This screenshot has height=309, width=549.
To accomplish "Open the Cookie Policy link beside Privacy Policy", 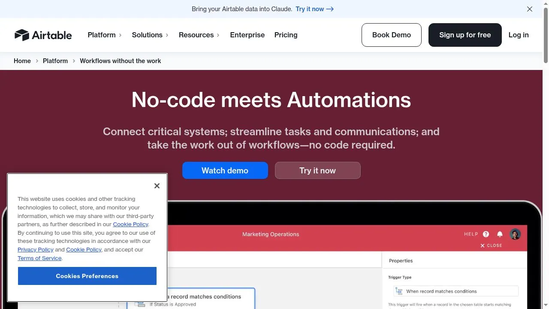I will (84, 249).
